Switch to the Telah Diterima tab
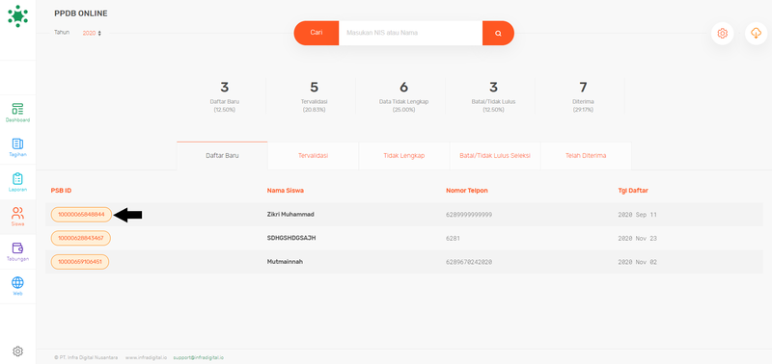The width and height of the screenshot is (772, 364). click(x=586, y=156)
